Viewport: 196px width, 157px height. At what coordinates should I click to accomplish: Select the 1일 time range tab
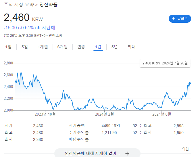point(8,47)
